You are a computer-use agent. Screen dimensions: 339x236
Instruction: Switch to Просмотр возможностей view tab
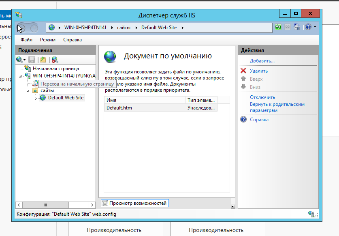(x=135, y=203)
